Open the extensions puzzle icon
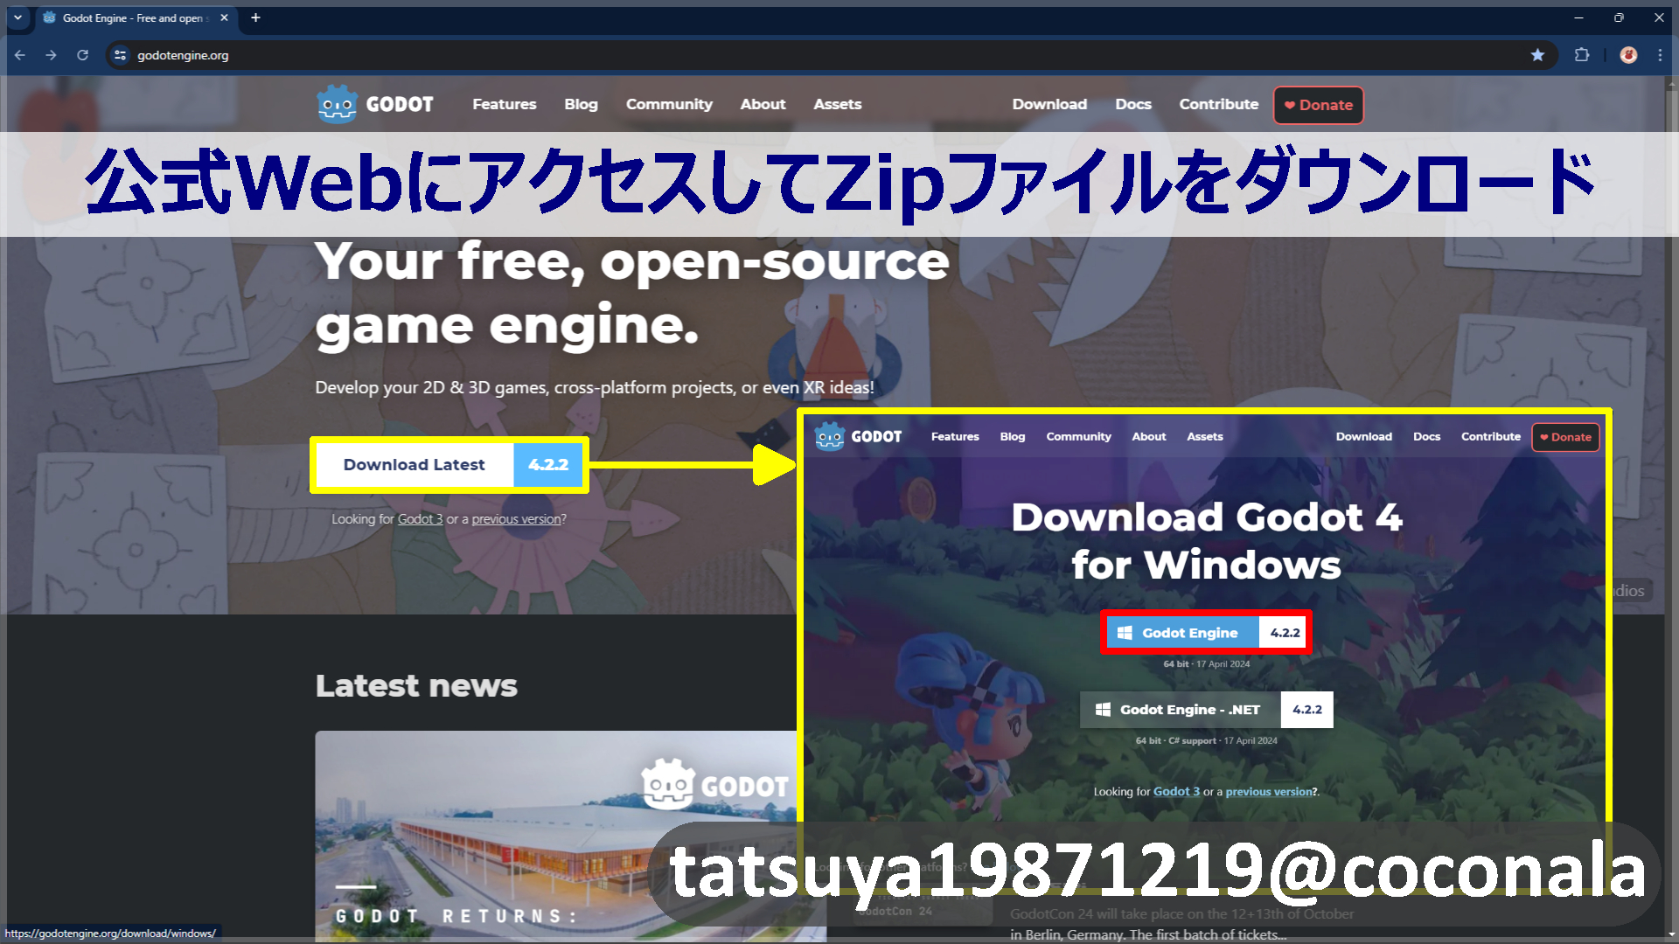Screen dimensions: 1679x944 1582,55
